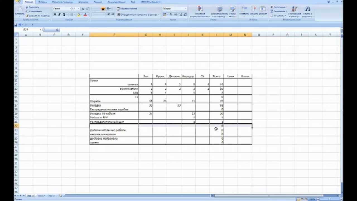Viewport: 357px width, 201px height.
Task: Open the font size dropdown
Action: click(79, 9)
